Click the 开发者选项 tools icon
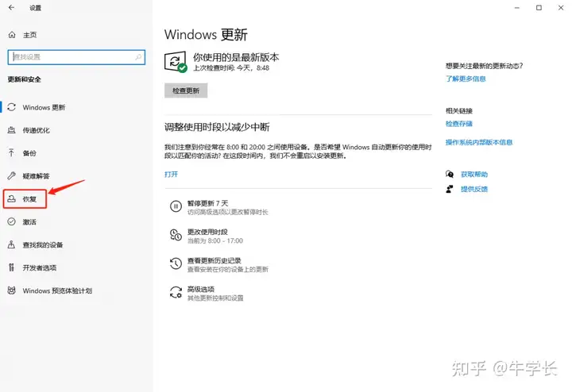Viewport: 572px width, 392px height. point(12,267)
